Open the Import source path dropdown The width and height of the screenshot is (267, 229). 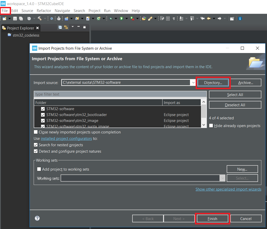tap(193, 82)
